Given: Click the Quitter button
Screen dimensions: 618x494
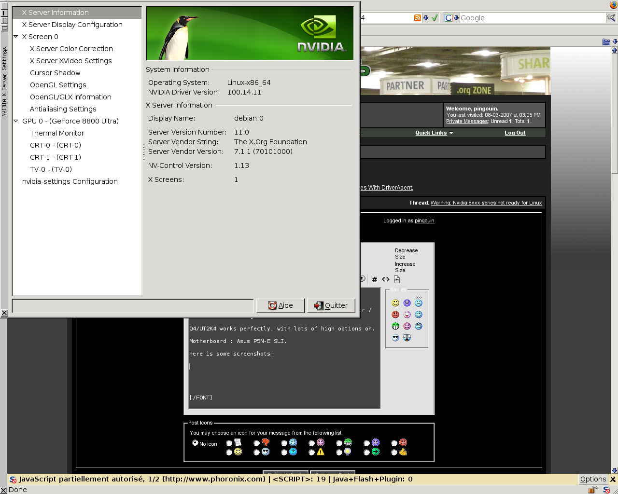Looking at the screenshot, I should coord(331,305).
